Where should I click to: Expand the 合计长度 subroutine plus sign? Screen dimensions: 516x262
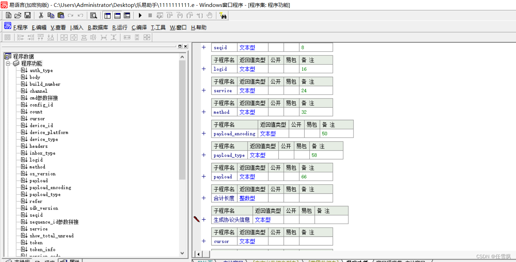(204, 198)
